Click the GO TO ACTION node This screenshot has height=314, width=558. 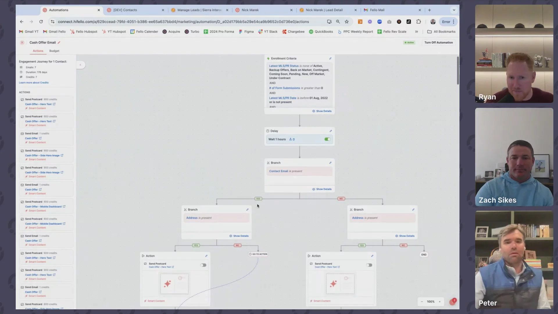click(x=258, y=254)
